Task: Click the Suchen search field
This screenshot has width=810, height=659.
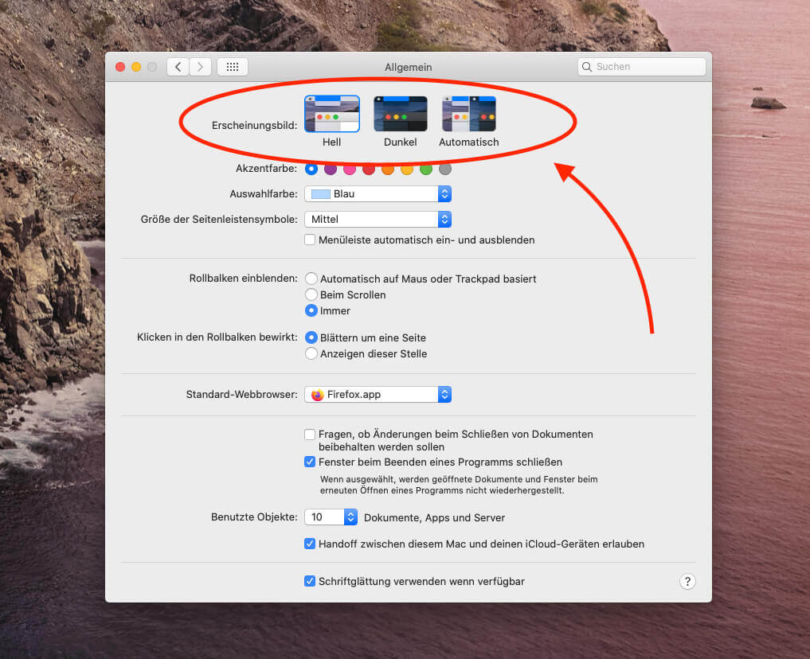Action: (x=642, y=67)
